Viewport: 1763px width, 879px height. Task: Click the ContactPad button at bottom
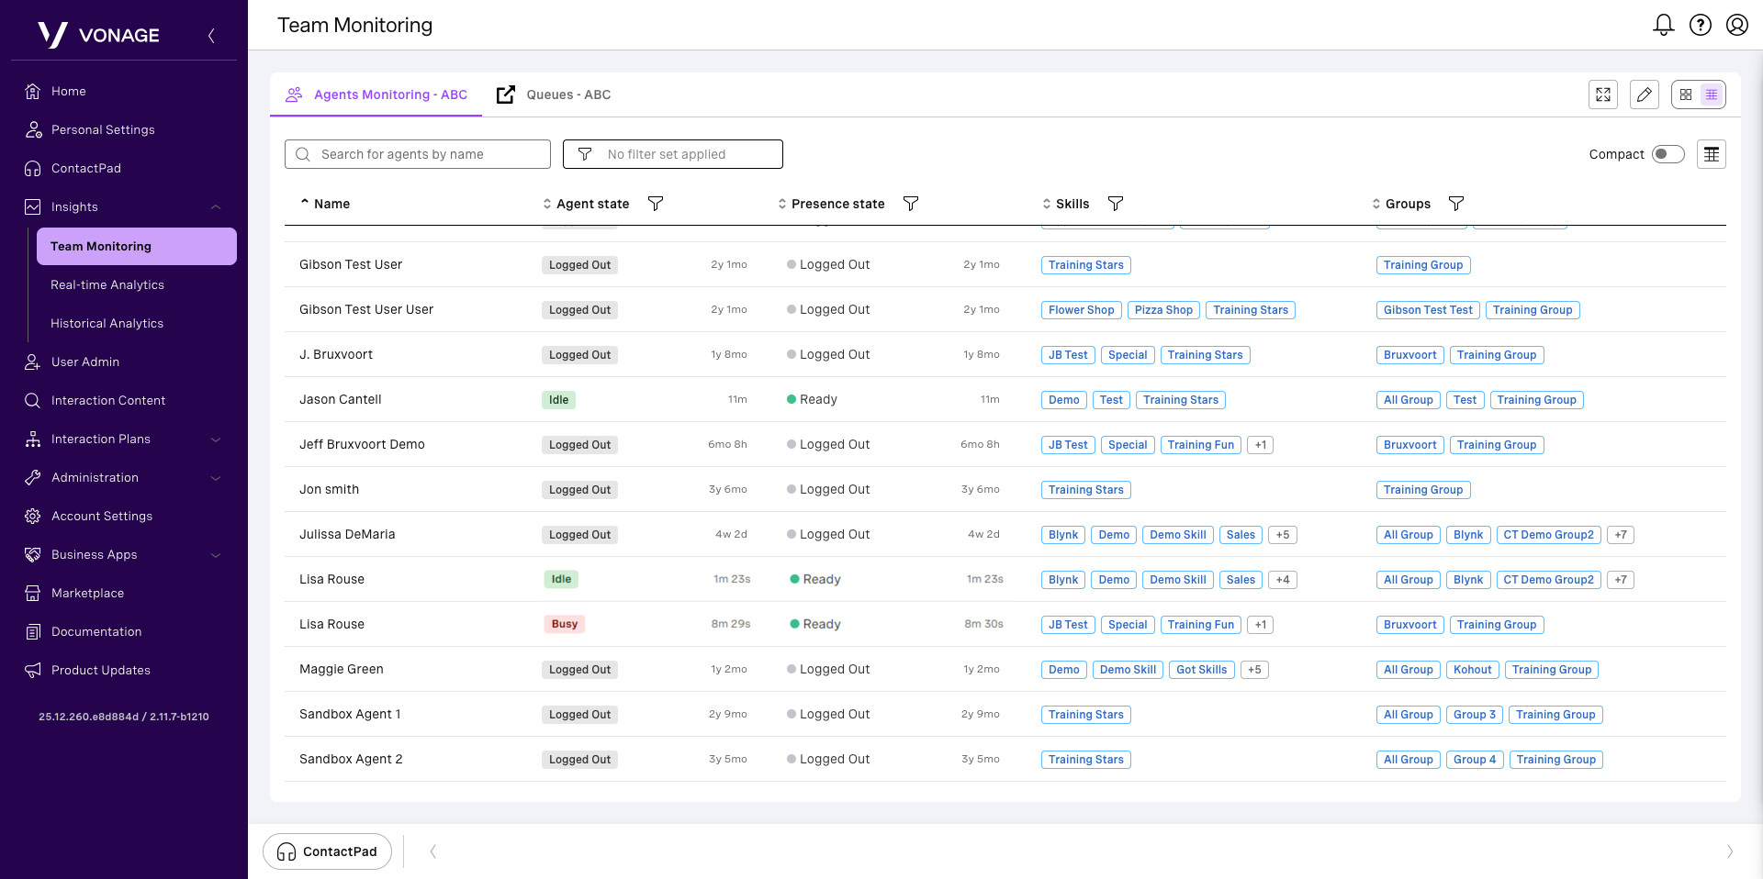pos(327,851)
